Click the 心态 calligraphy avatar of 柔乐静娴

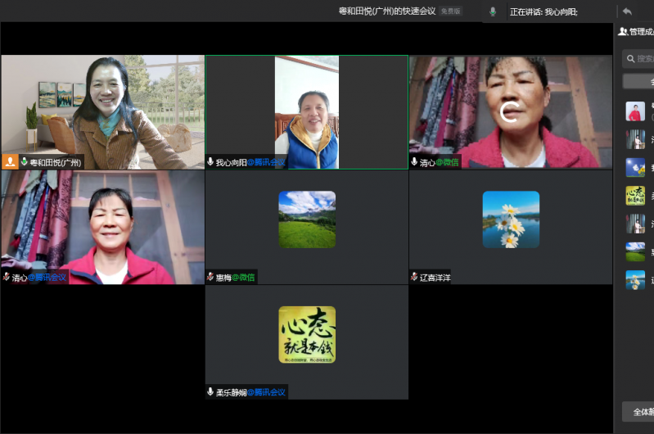tap(306, 334)
